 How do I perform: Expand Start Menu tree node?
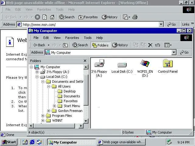click(54, 106)
